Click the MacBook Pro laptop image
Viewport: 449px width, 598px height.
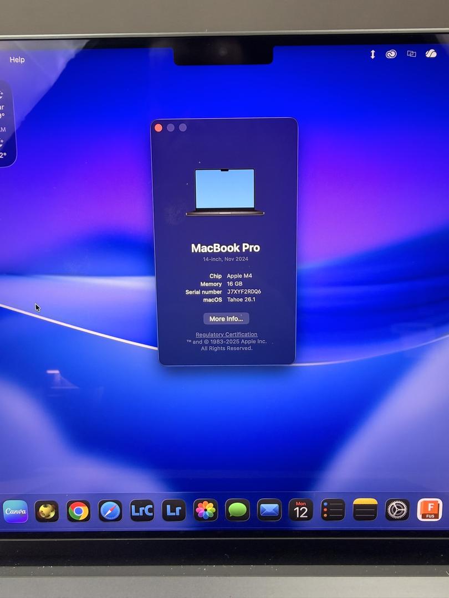(225, 192)
